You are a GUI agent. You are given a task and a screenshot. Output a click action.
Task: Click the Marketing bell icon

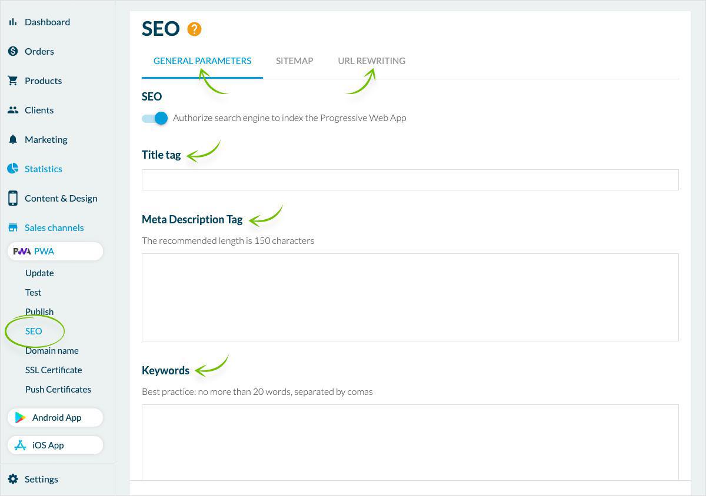point(13,139)
